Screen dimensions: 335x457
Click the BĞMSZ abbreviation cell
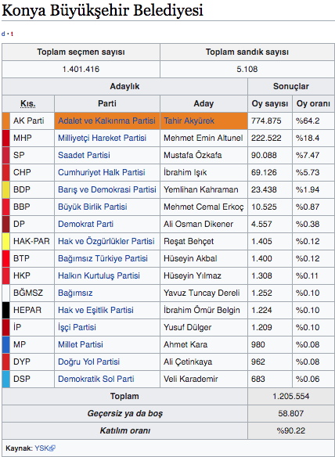[31, 293]
